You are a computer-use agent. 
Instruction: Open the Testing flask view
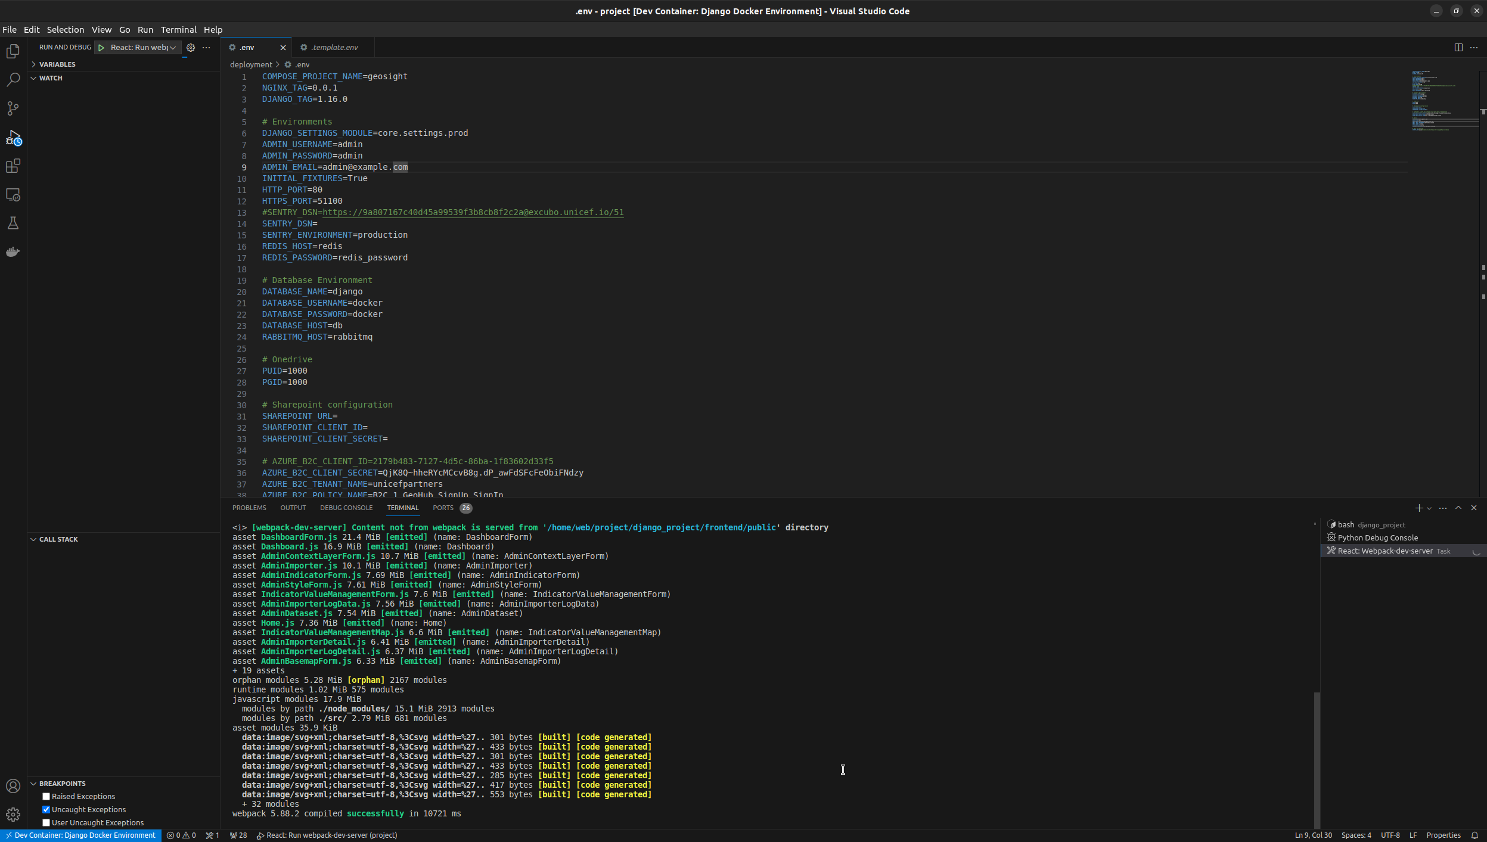tap(13, 223)
